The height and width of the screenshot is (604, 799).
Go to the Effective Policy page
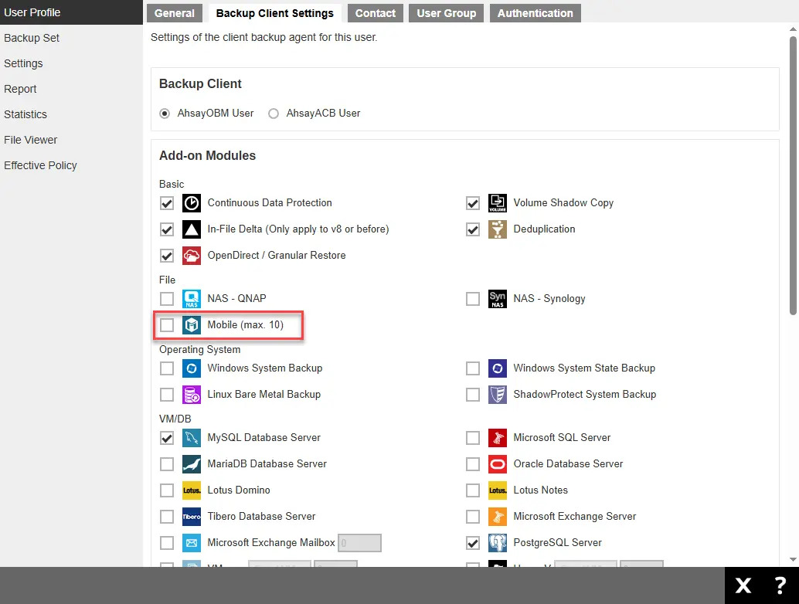coord(40,165)
